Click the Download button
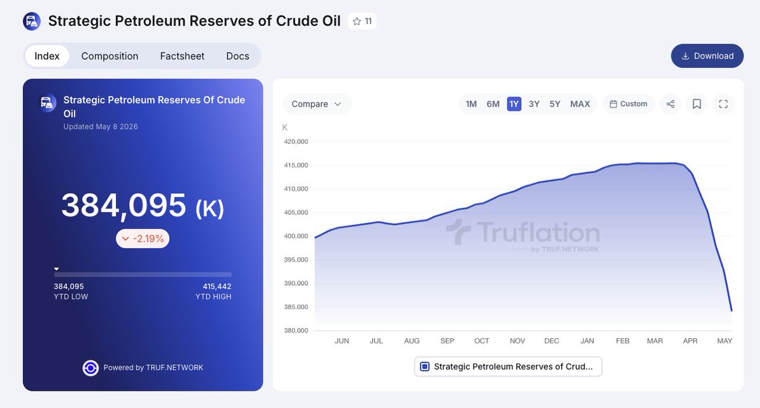 pos(707,56)
